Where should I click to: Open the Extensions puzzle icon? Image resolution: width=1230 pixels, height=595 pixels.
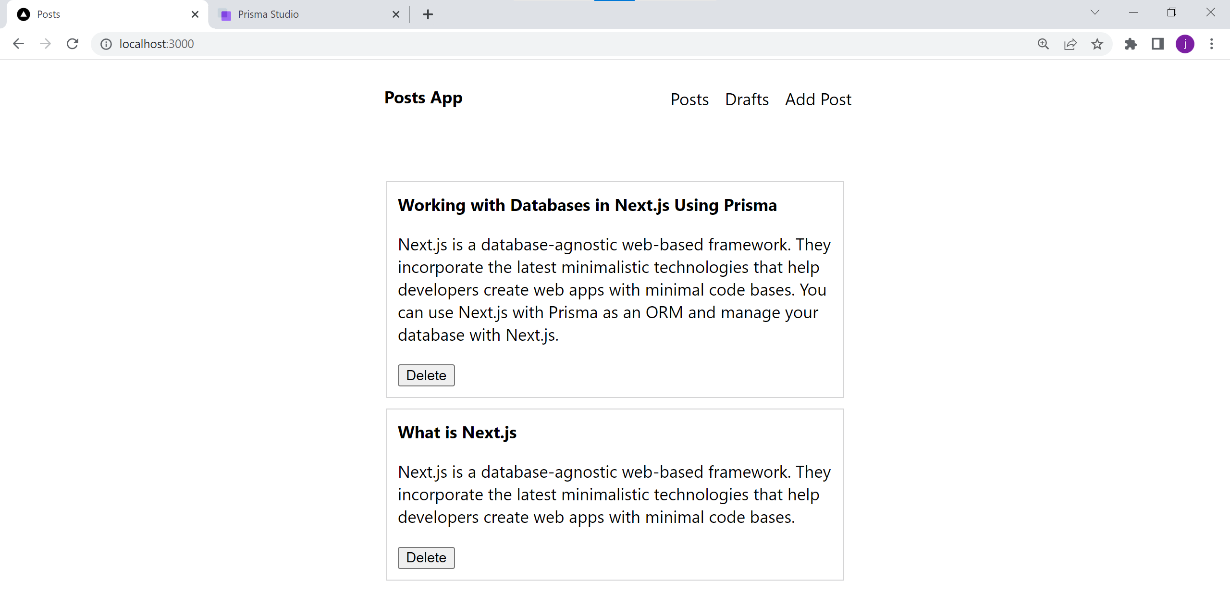(x=1131, y=44)
